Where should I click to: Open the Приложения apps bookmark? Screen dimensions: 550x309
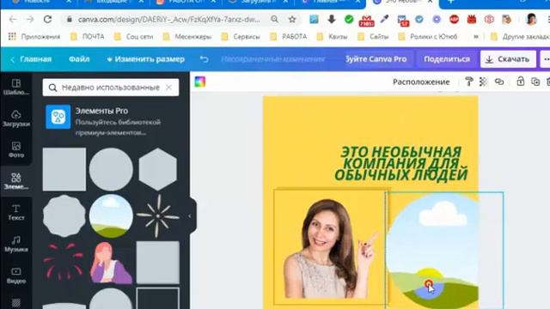[34, 36]
